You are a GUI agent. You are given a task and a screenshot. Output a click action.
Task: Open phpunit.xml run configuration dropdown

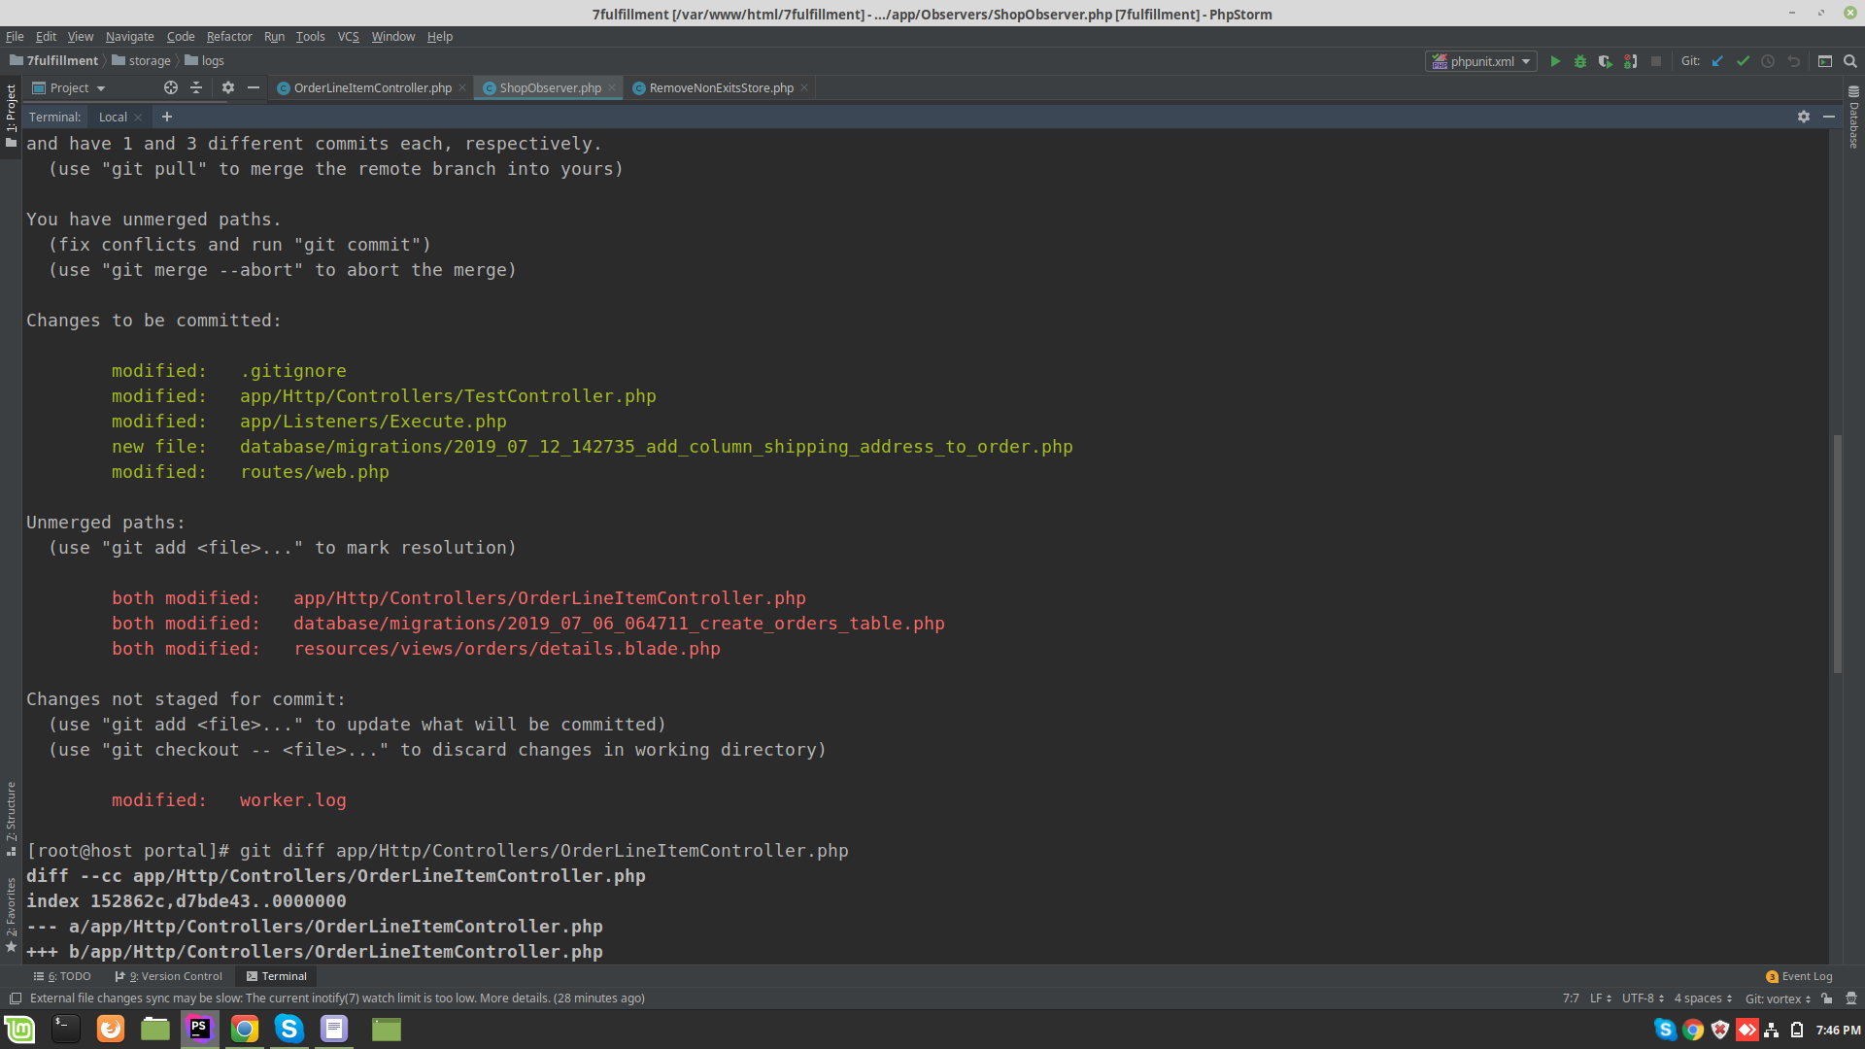1481,61
